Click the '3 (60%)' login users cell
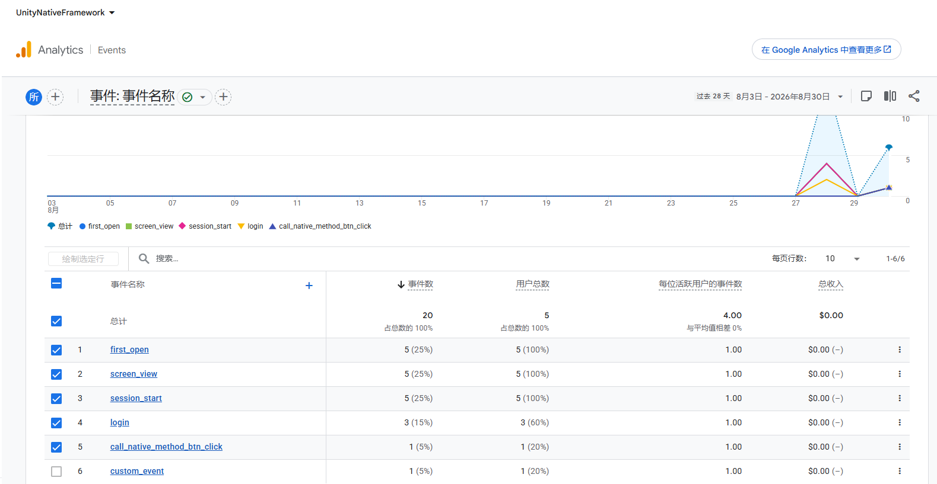The height and width of the screenshot is (484, 937). [x=535, y=422]
